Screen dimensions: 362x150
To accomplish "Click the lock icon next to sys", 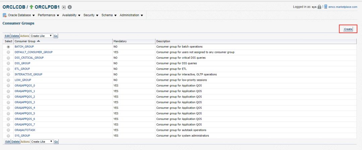I will 319,7.
